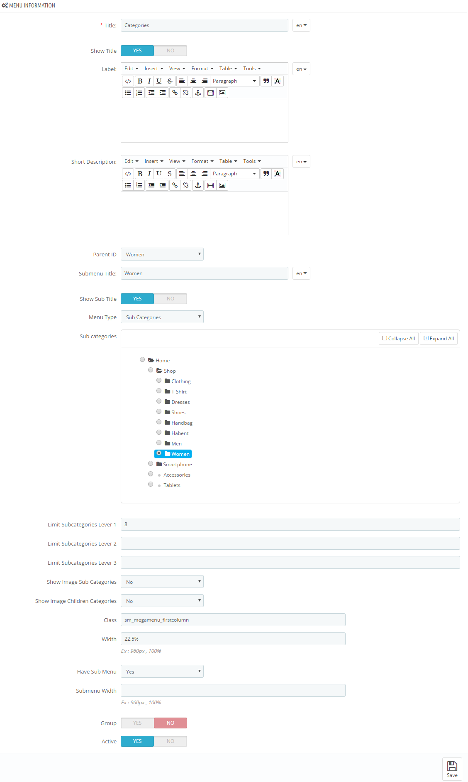The image size is (468, 782).
Task: Click text color icon in Short Description editor
Action: 278,174
